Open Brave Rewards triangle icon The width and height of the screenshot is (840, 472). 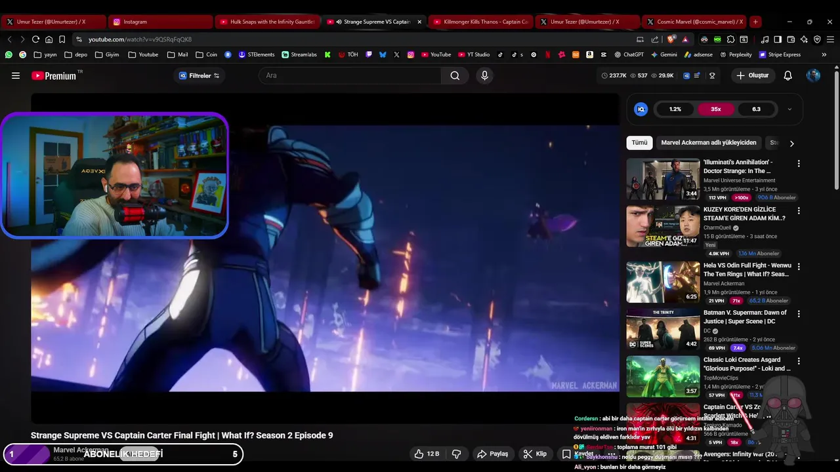point(685,39)
